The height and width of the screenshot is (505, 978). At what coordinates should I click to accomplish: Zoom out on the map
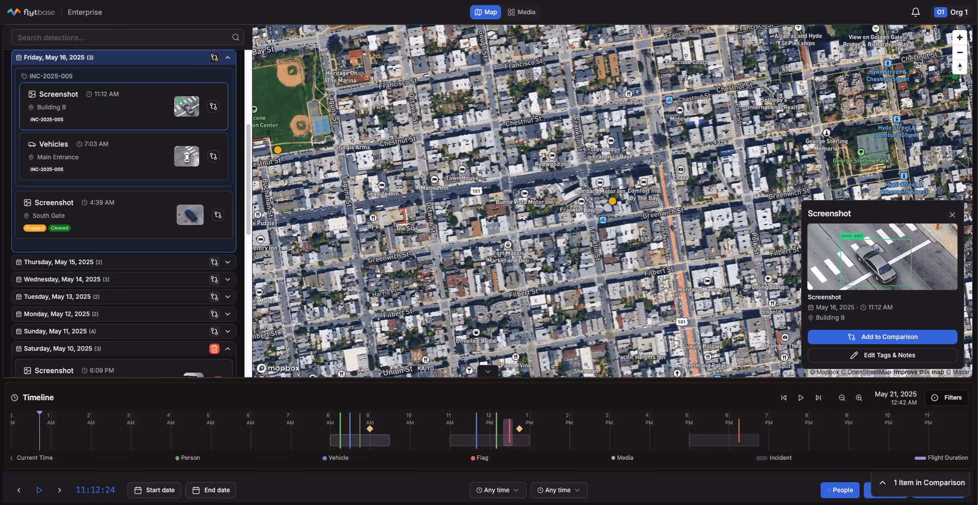pyautogui.click(x=959, y=52)
